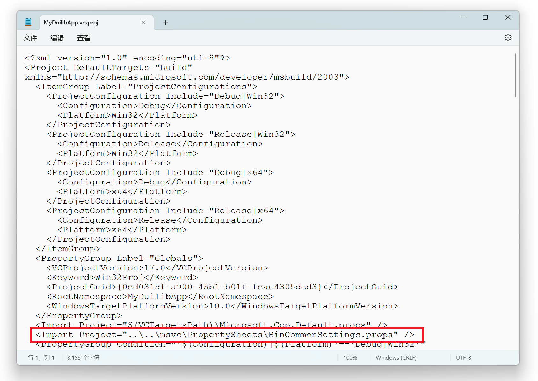Minimize the Notepad window

point(463,17)
